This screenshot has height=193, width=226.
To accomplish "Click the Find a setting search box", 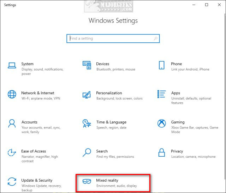I will point(113,38).
